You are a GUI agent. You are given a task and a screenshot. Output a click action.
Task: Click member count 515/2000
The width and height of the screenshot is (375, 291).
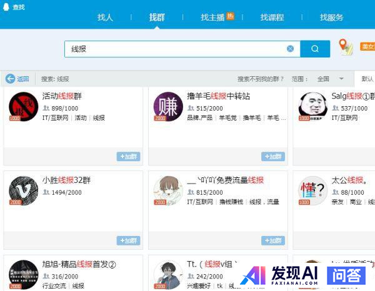coord(209,109)
